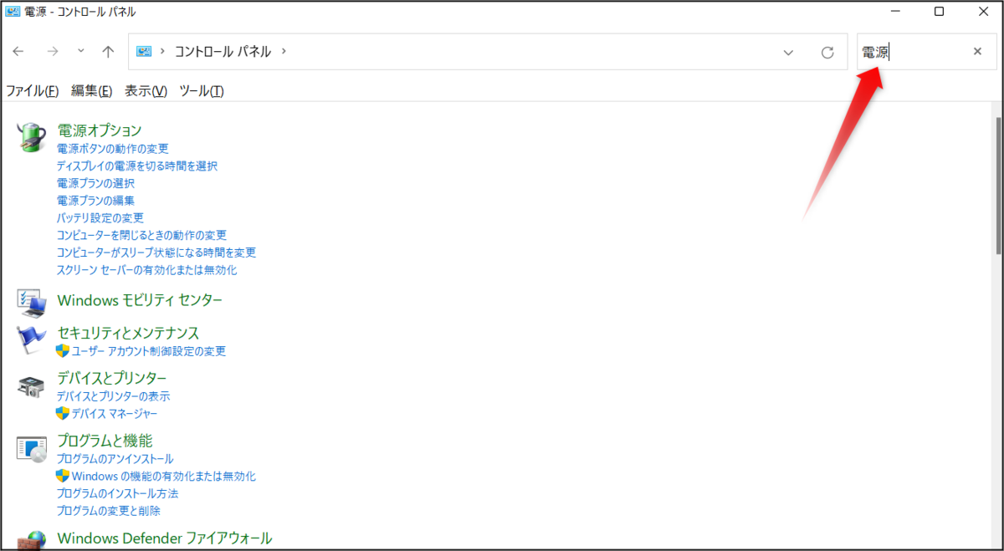Screen dimensions: 1004x551
Task: Open the 表示(V) menu
Action: (146, 90)
